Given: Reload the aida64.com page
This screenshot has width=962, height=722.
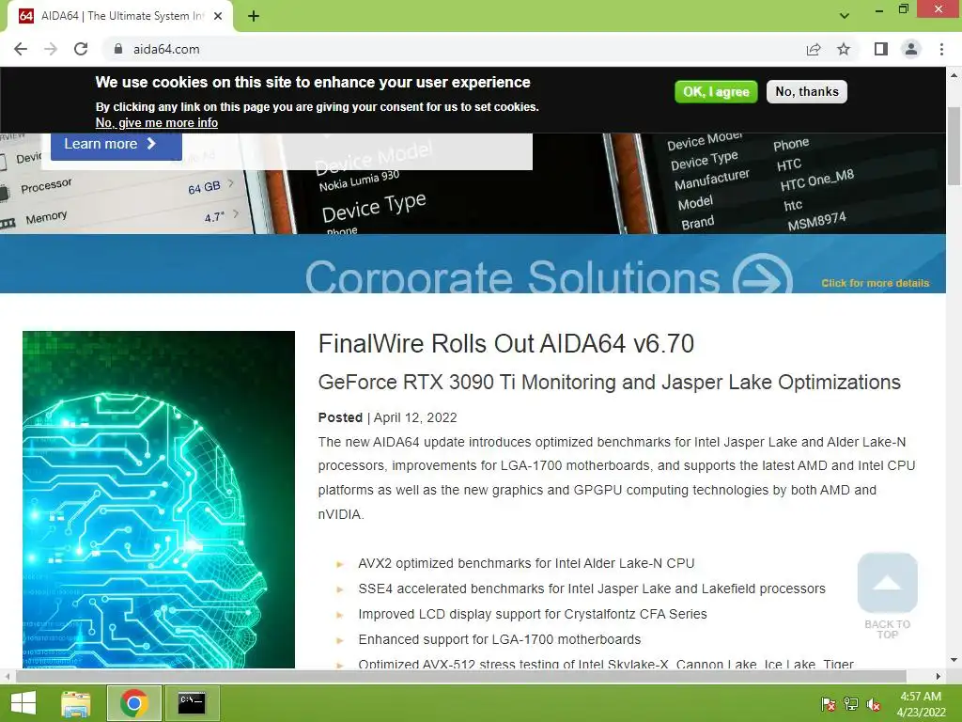Looking at the screenshot, I should tap(81, 49).
